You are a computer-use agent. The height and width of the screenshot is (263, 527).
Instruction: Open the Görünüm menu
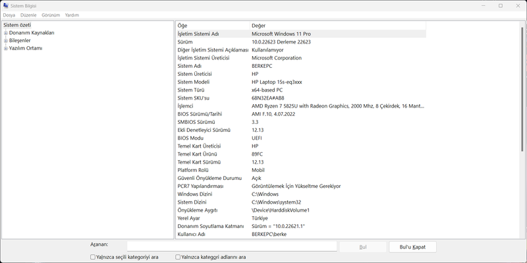click(51, 15)
